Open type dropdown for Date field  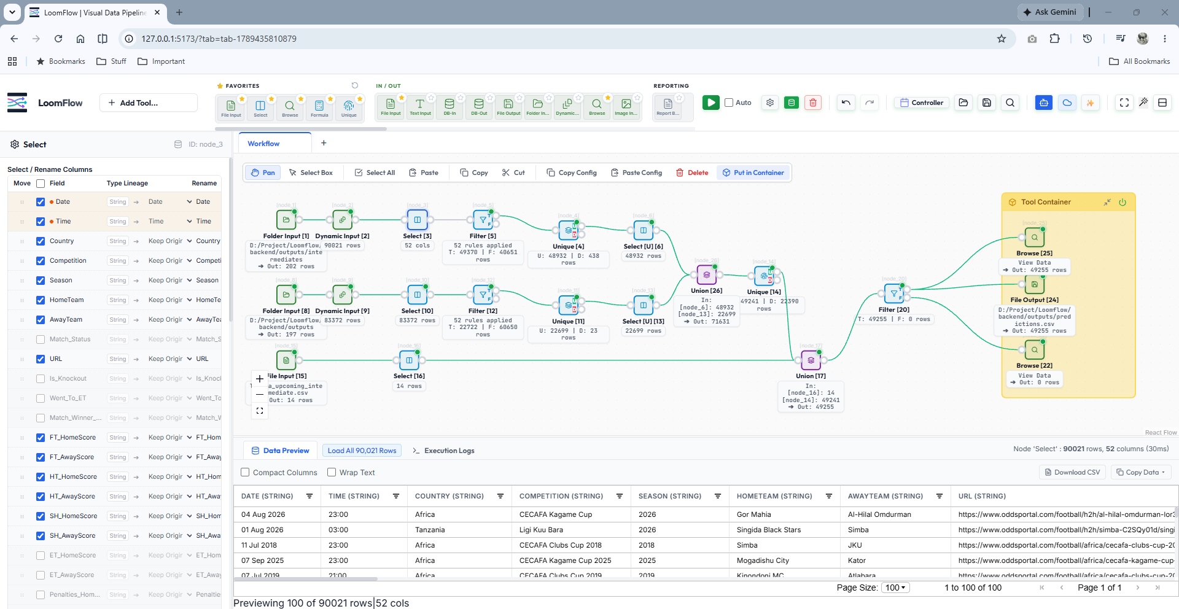[170, 202]
